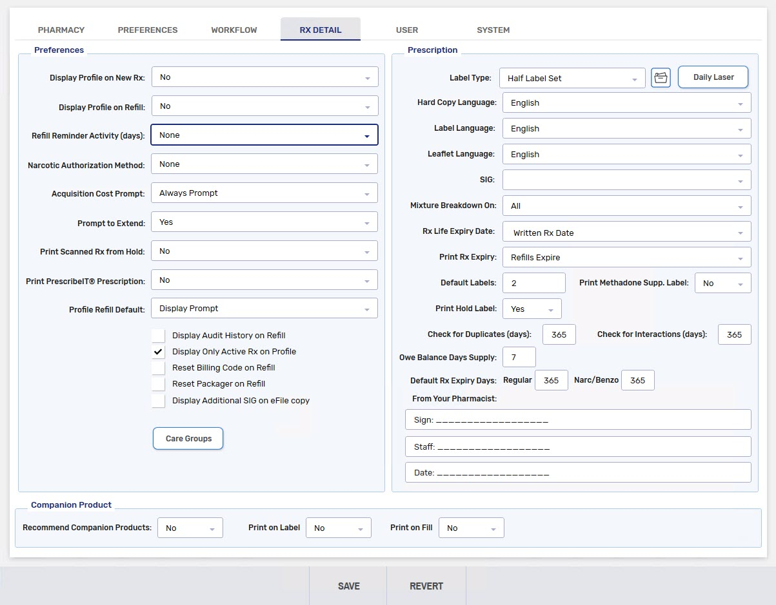Click Revert to discard changes
The image size is (776, 605).
[426, 586]
